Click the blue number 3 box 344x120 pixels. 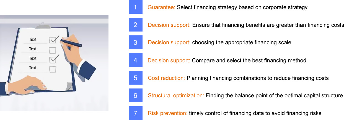point(135,43)
